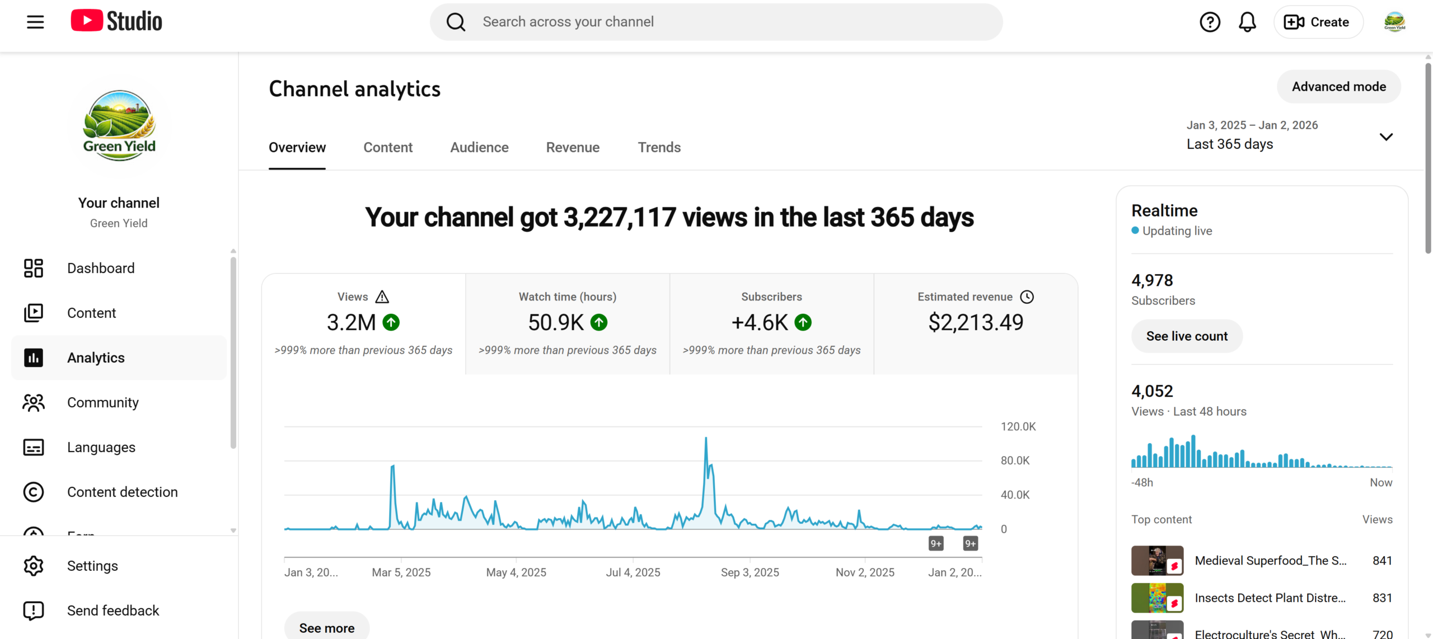The height and width of the screenshot is (639, 1433).
Task: Click the first 9+ video marker on the chart
Action: [936, 543]
